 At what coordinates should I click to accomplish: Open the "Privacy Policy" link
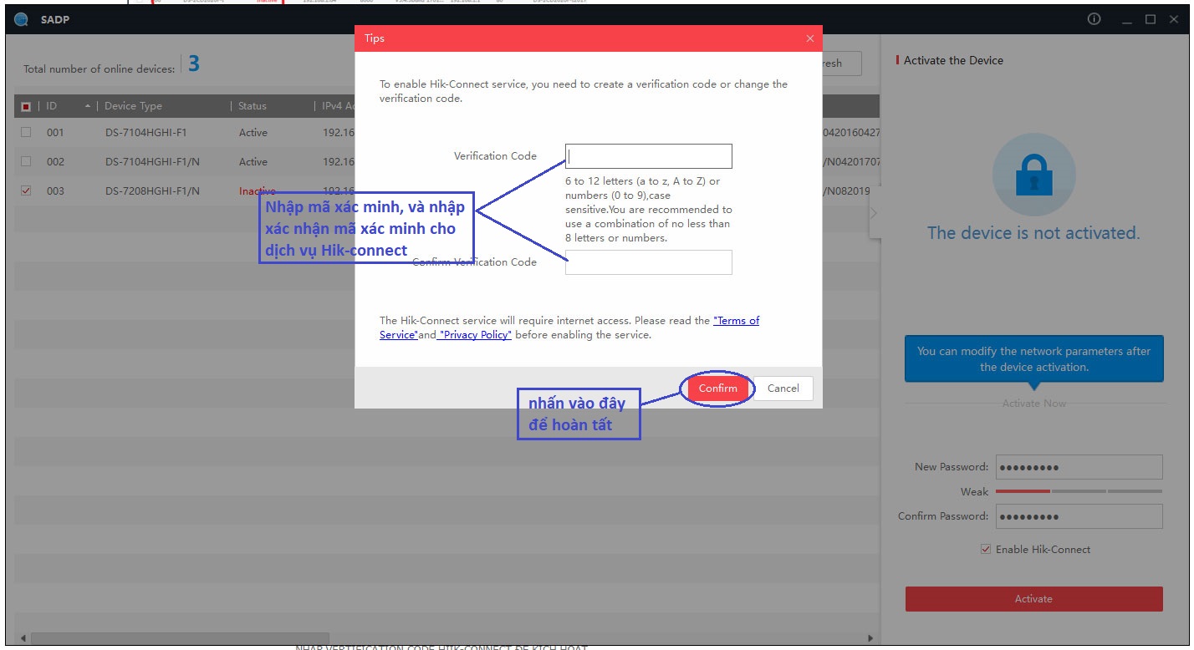475,335
